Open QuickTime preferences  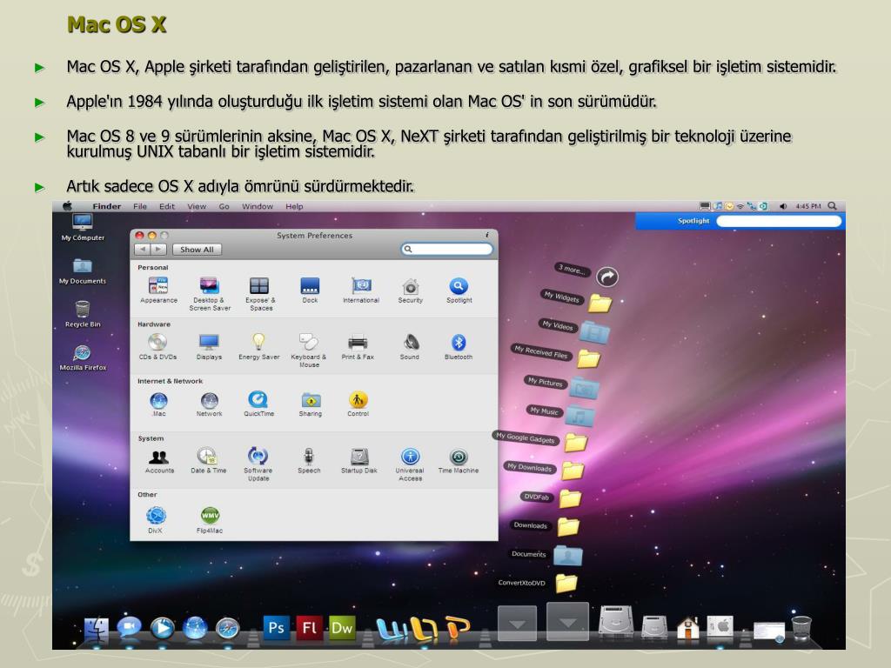258,404
